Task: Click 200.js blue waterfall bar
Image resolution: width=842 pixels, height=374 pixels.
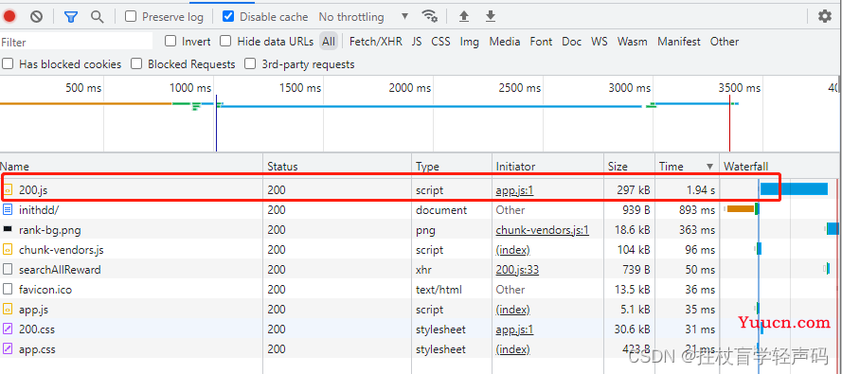Action: click(794, 188)
